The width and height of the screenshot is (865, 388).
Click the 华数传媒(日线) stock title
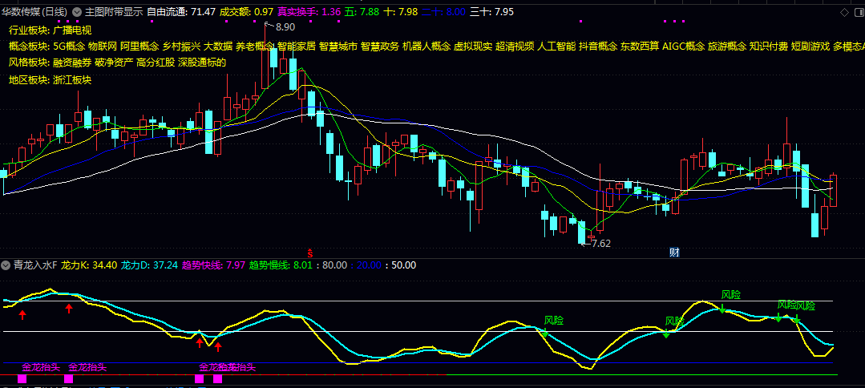pos(35,11)
